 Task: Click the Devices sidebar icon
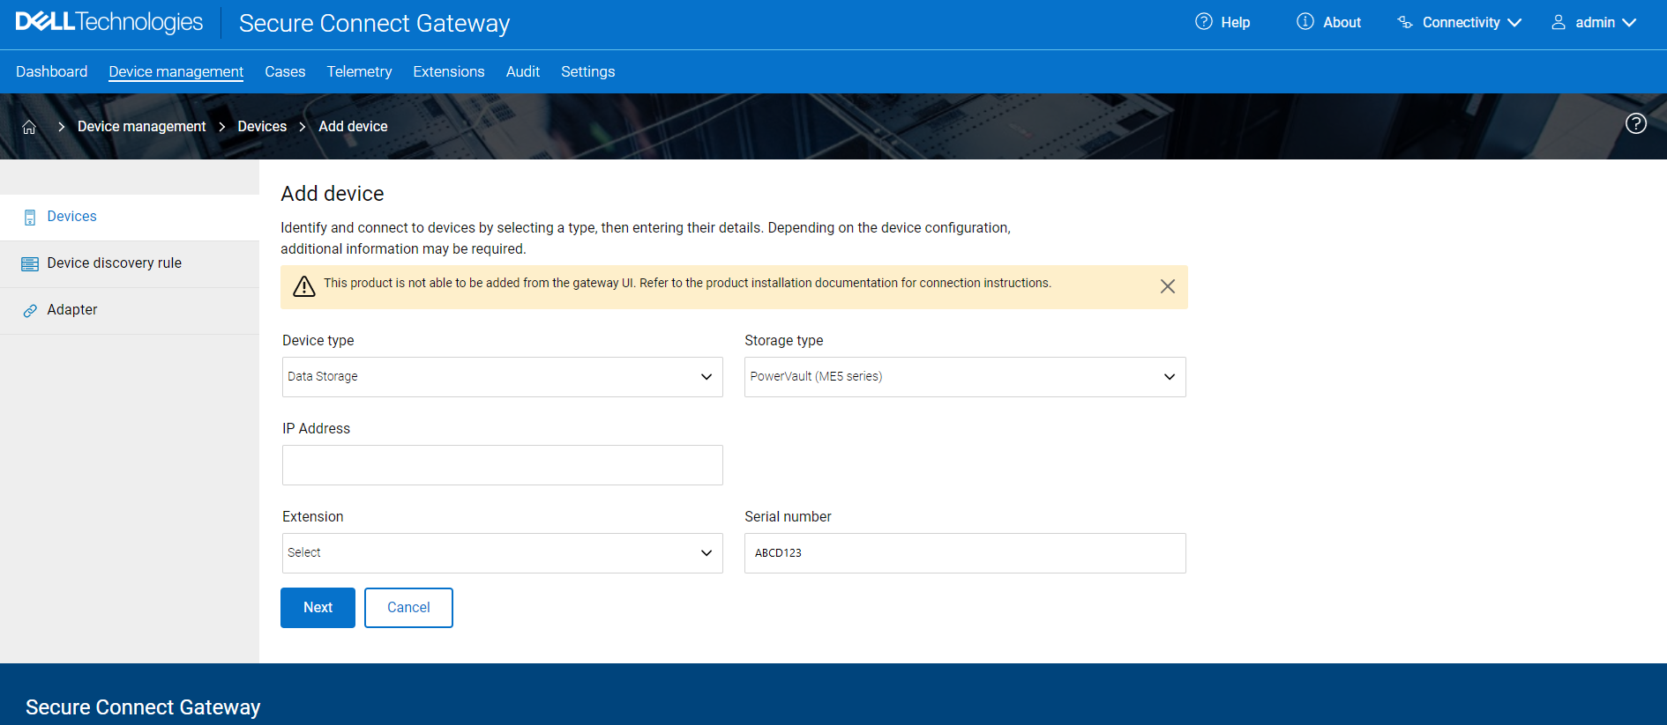pos(30,218)
